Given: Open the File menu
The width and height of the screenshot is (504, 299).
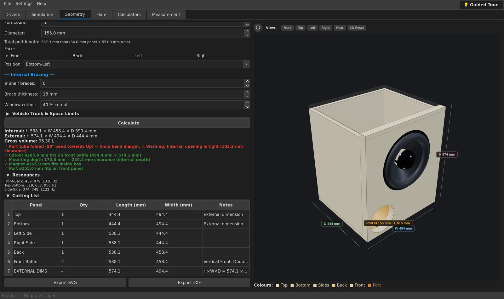Looking at the screenshot, I should pyautogui.click(x=8, y=3).
